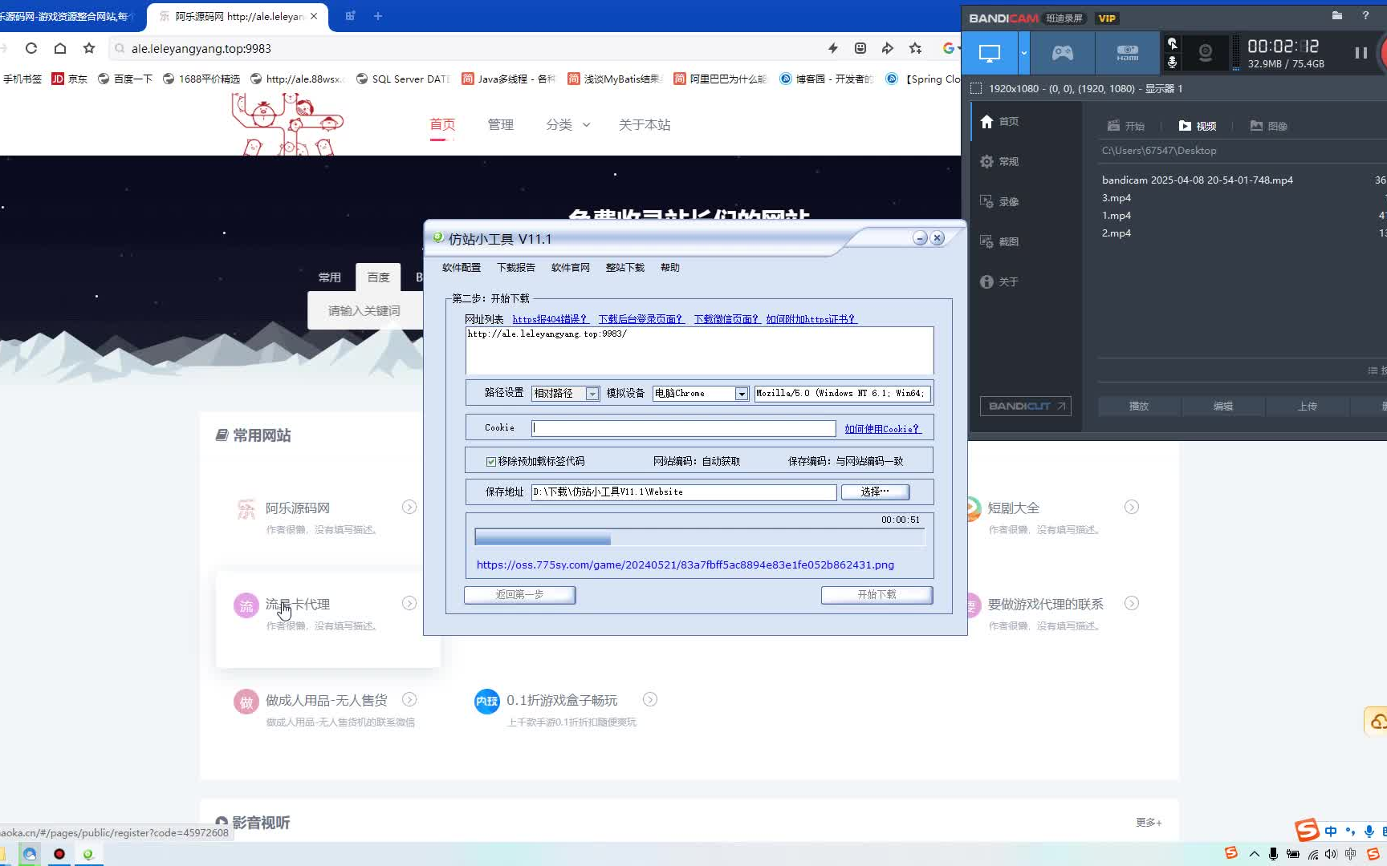Toggle Bandicam webcam overlay icon

click(x=1205, y=54)
